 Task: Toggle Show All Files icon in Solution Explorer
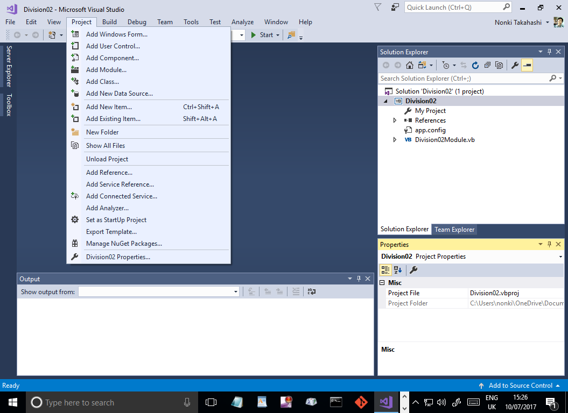coord(499,65)
